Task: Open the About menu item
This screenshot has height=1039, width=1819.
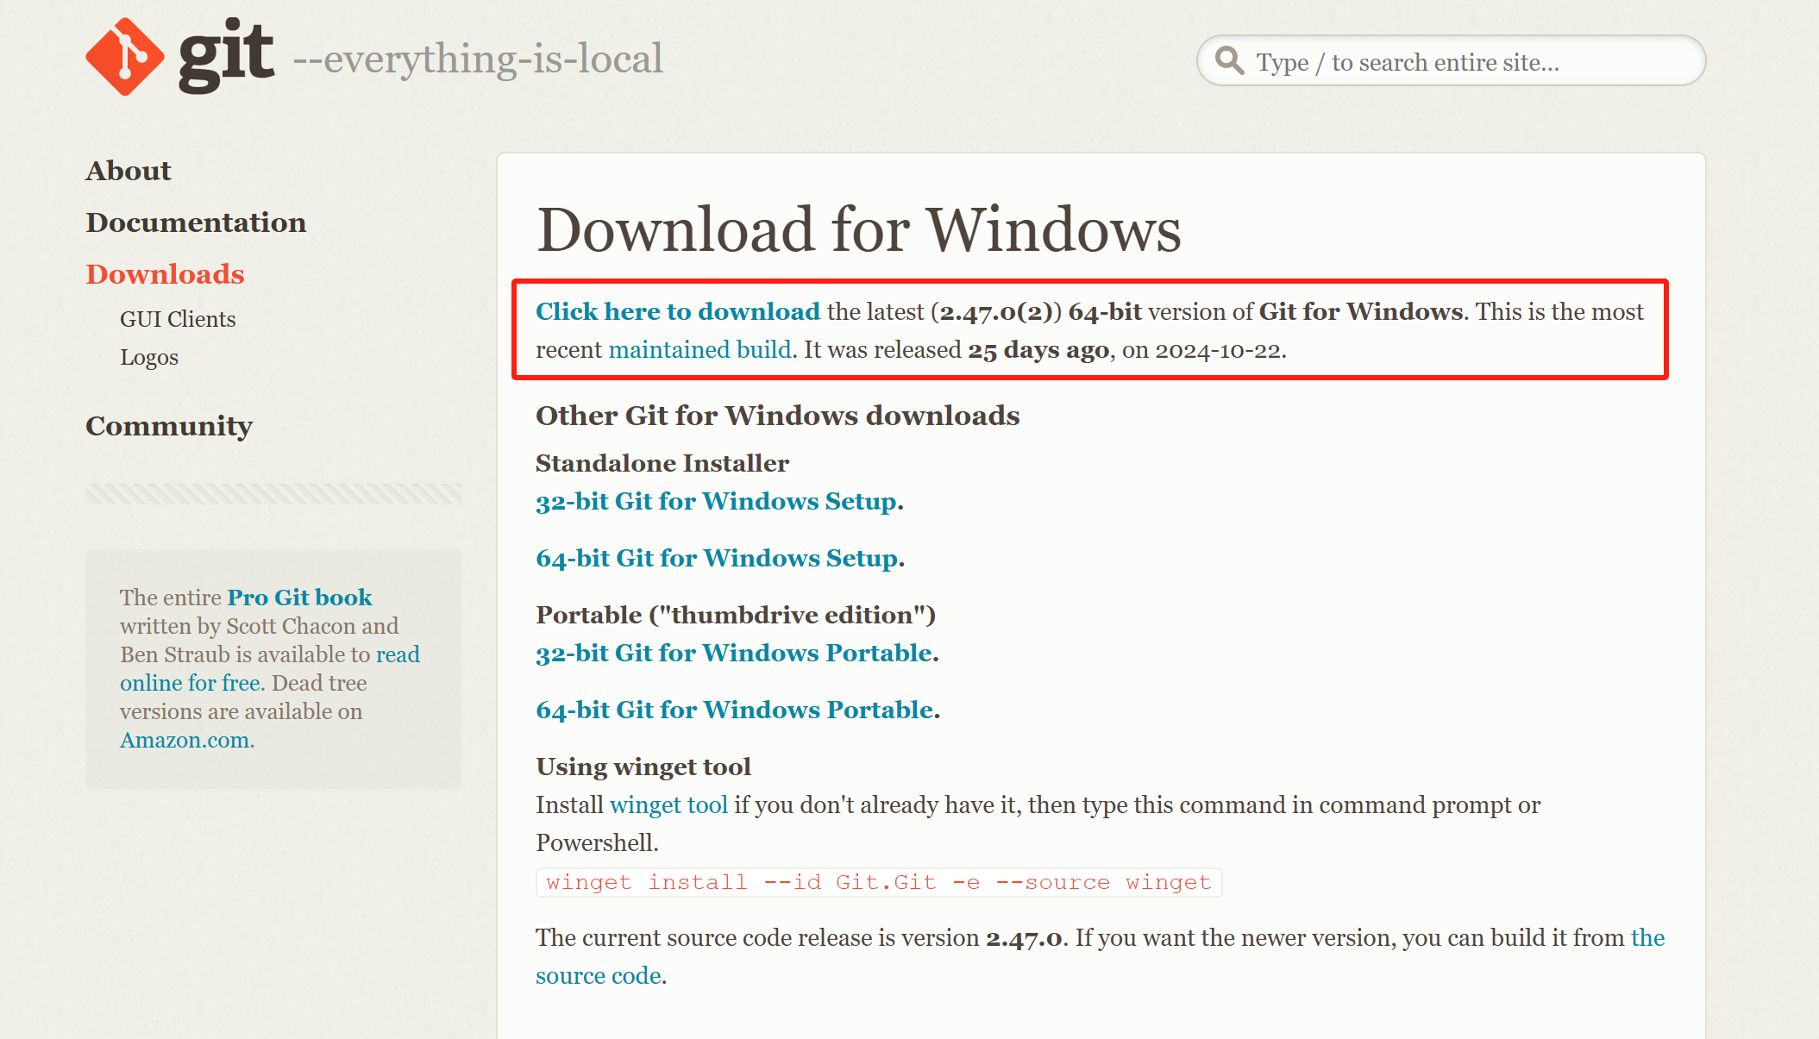Action: 129,171
